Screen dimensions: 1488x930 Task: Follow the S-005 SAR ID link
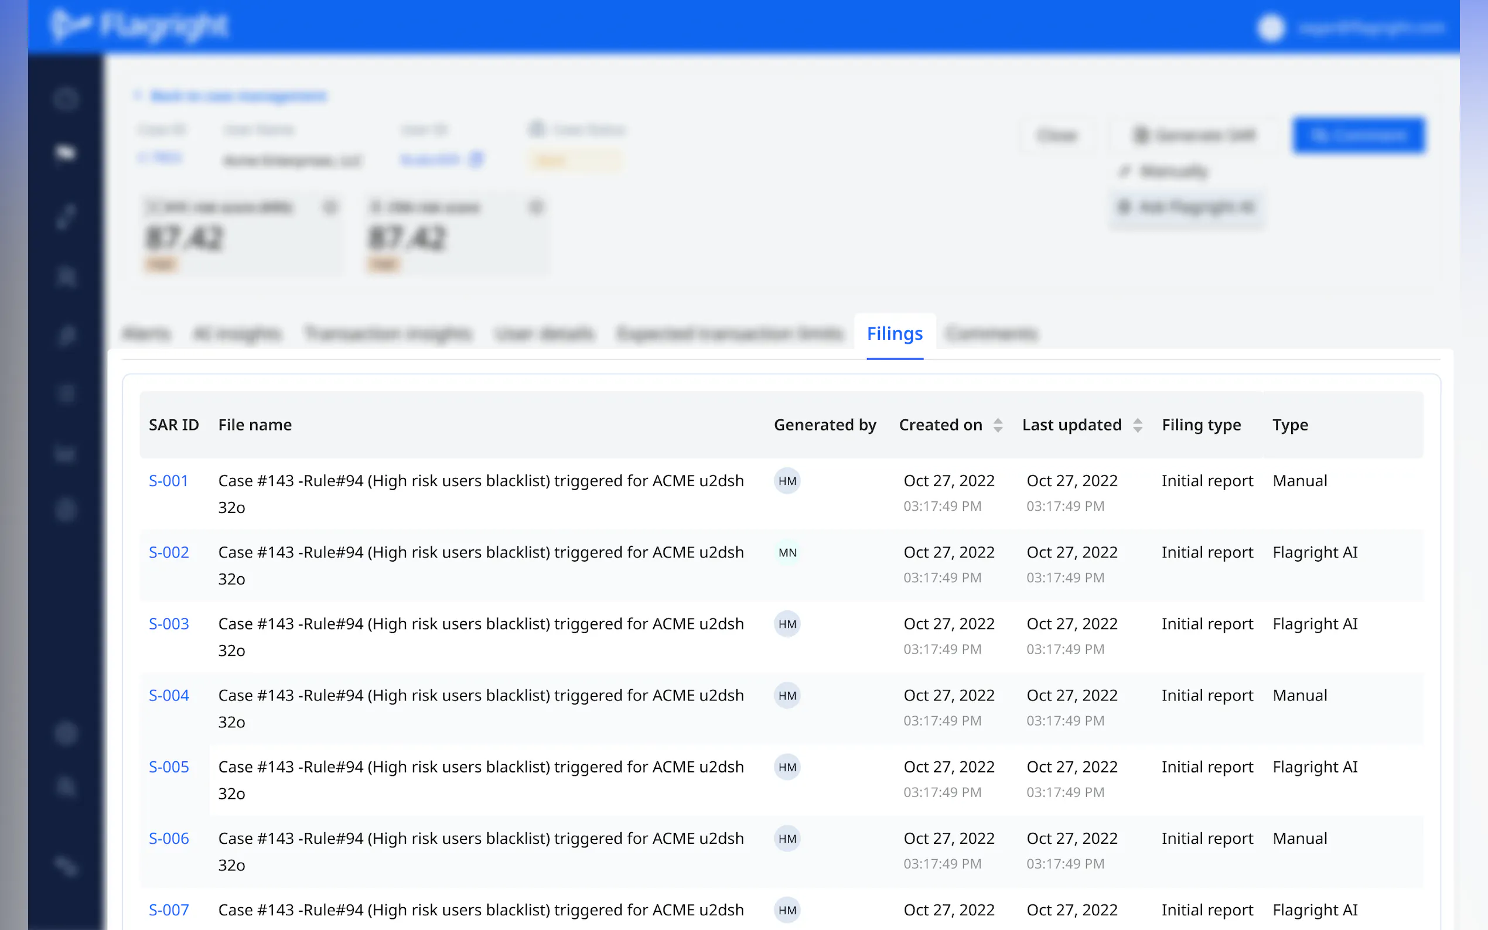pos(169,767)
